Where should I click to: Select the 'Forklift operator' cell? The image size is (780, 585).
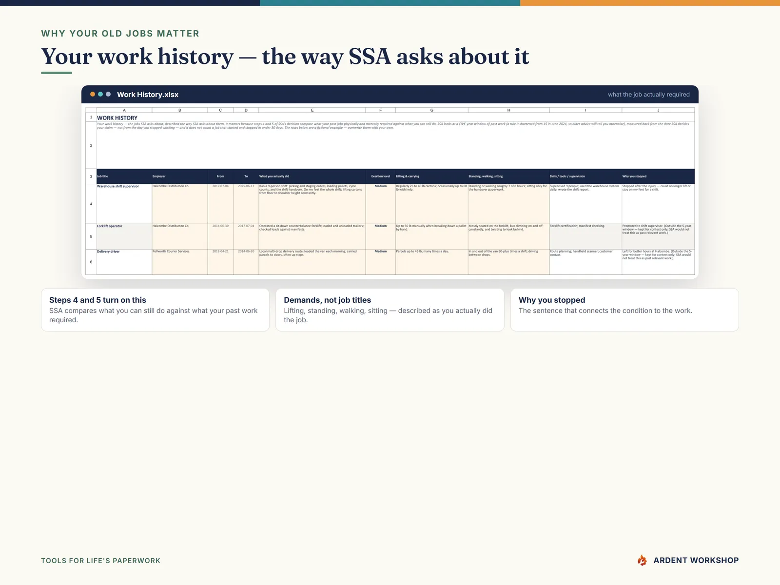click(124, 236)
